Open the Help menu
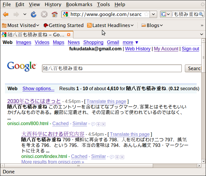 coord(120,4)
